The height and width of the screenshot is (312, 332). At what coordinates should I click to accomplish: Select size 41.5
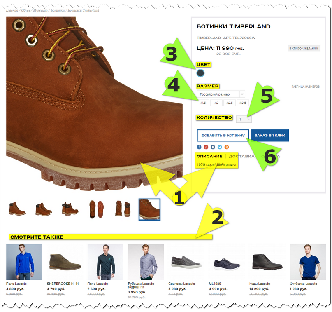click(203, 103)
